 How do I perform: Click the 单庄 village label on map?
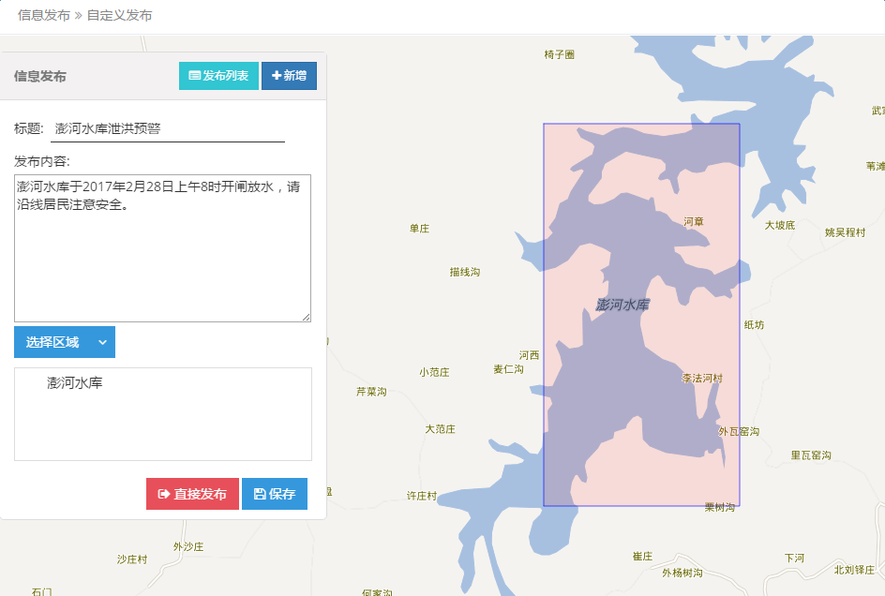pos(419,229)
